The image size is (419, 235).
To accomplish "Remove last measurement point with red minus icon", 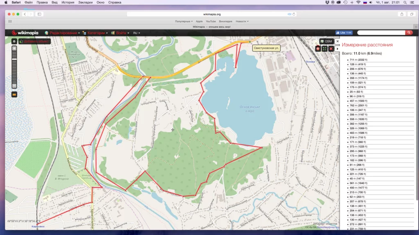I will coord(318,49).
